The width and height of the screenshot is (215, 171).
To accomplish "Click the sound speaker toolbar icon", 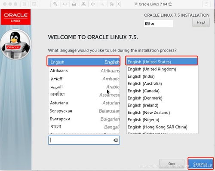I will tap(93, 4).
